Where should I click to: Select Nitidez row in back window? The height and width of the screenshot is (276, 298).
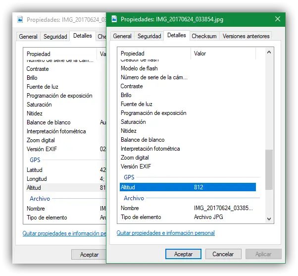pyautogui.click(x=66, y=113)
